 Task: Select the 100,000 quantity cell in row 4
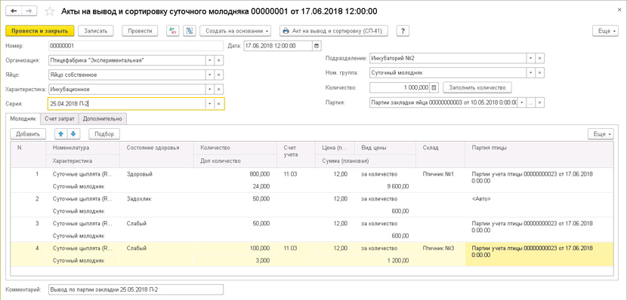click(235, 248)
